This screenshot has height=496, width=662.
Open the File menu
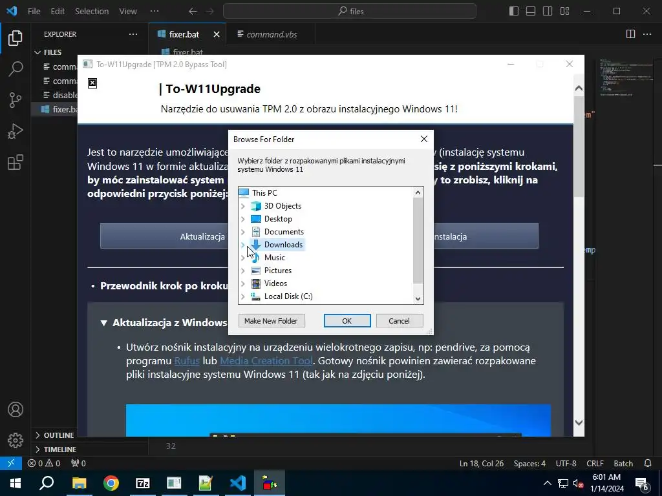(x=34, y=12)
